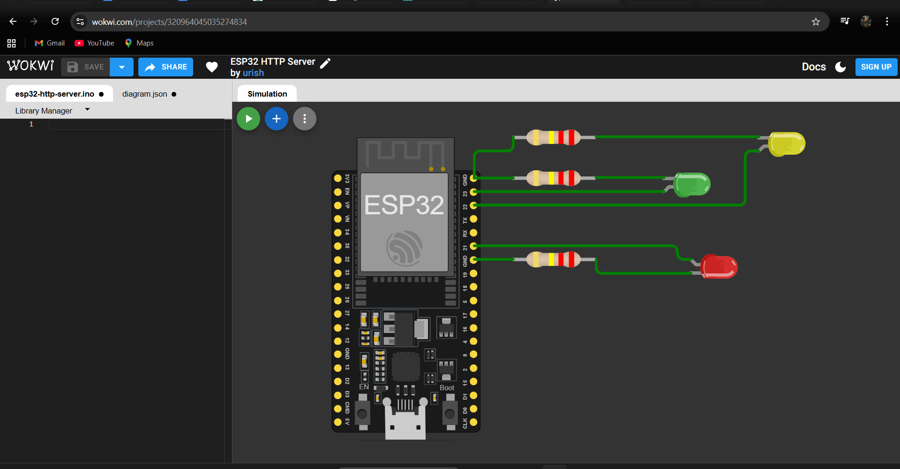Select the resistor wired to the yellow LED
The height and width of the screenshot is (469, 900).
(x=554, y=137)
